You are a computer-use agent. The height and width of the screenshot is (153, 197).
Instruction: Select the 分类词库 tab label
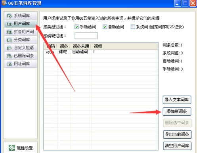click(x=22, y=40)
